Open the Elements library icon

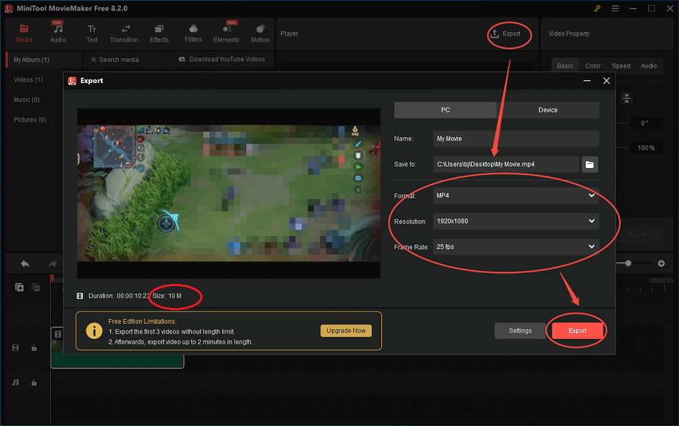coord(226,29)
